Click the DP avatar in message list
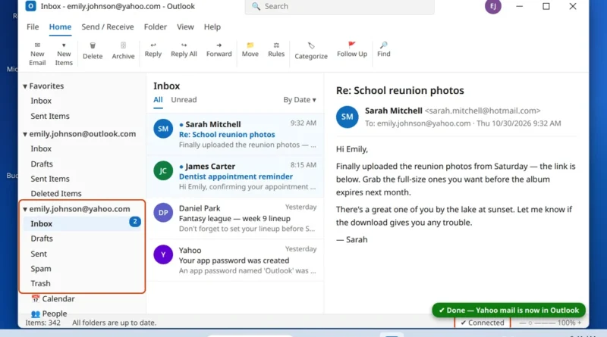Viewport: 607px width, 337px height. (x=163, y=213)
